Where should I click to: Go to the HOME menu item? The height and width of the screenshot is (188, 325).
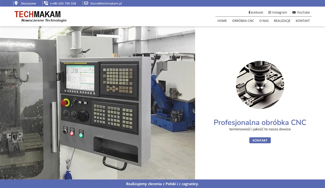tap(222, 21)
